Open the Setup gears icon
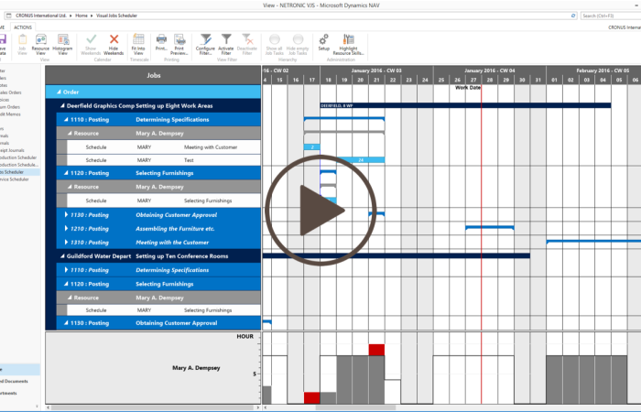The height and width of the screenshot is (412, 641). pyautogui.click(x=324, y=42)
